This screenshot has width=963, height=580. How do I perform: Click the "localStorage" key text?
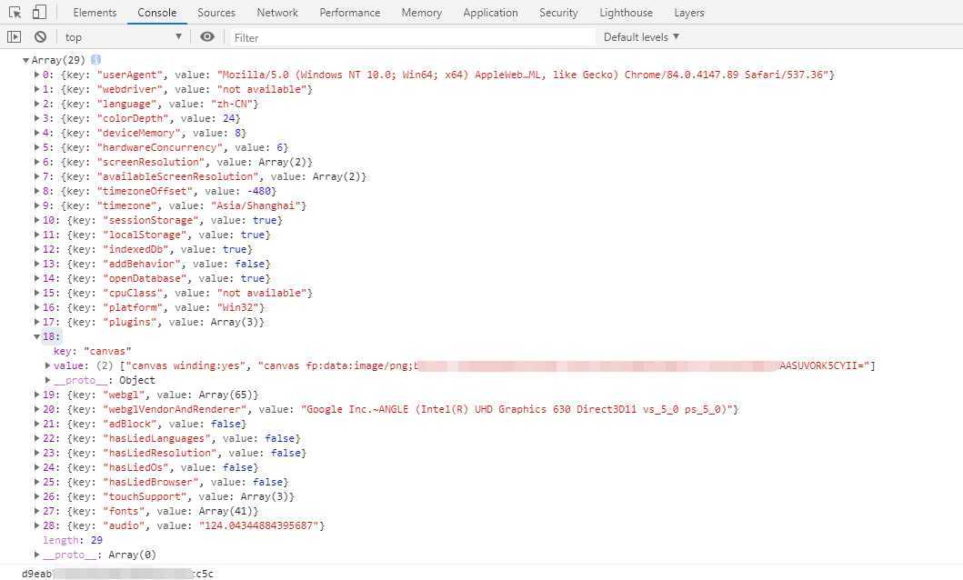(145, 235)
